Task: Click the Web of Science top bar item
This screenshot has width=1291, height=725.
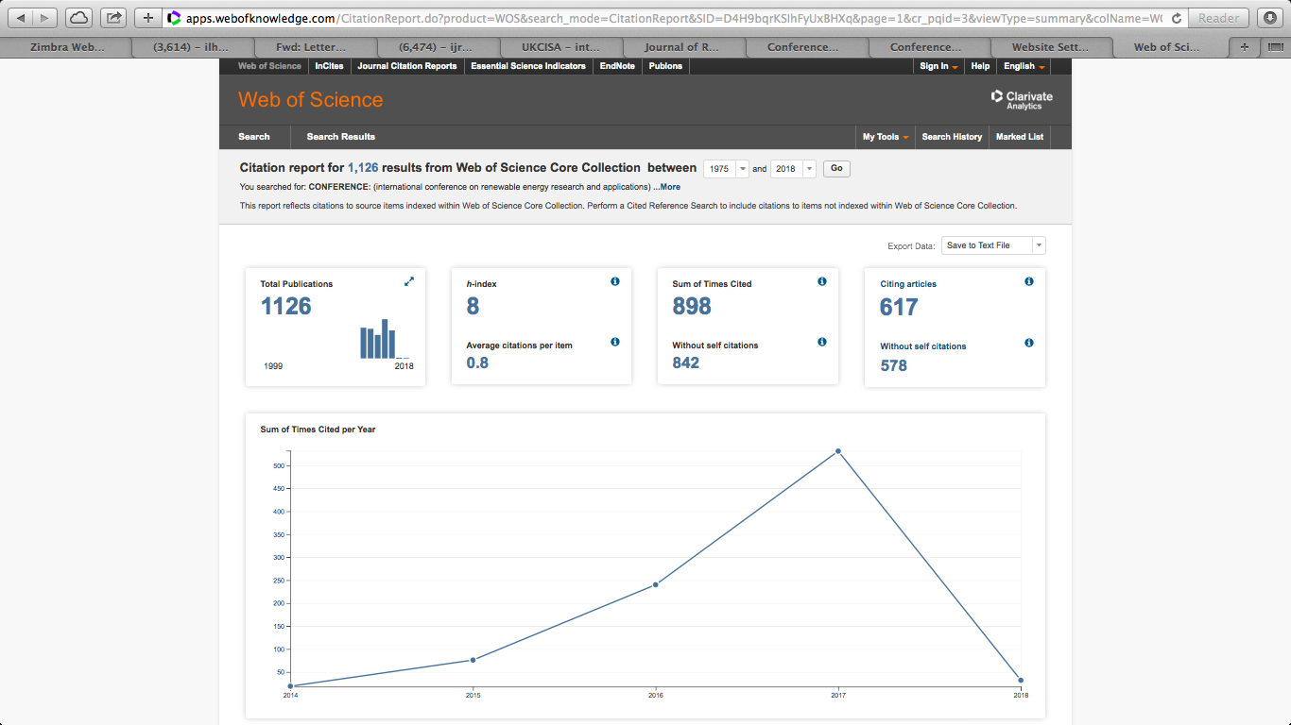Action: 269,66
